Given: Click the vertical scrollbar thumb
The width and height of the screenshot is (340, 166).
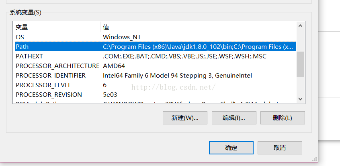Looking at the screenshot, I should [x=300, y=64].
